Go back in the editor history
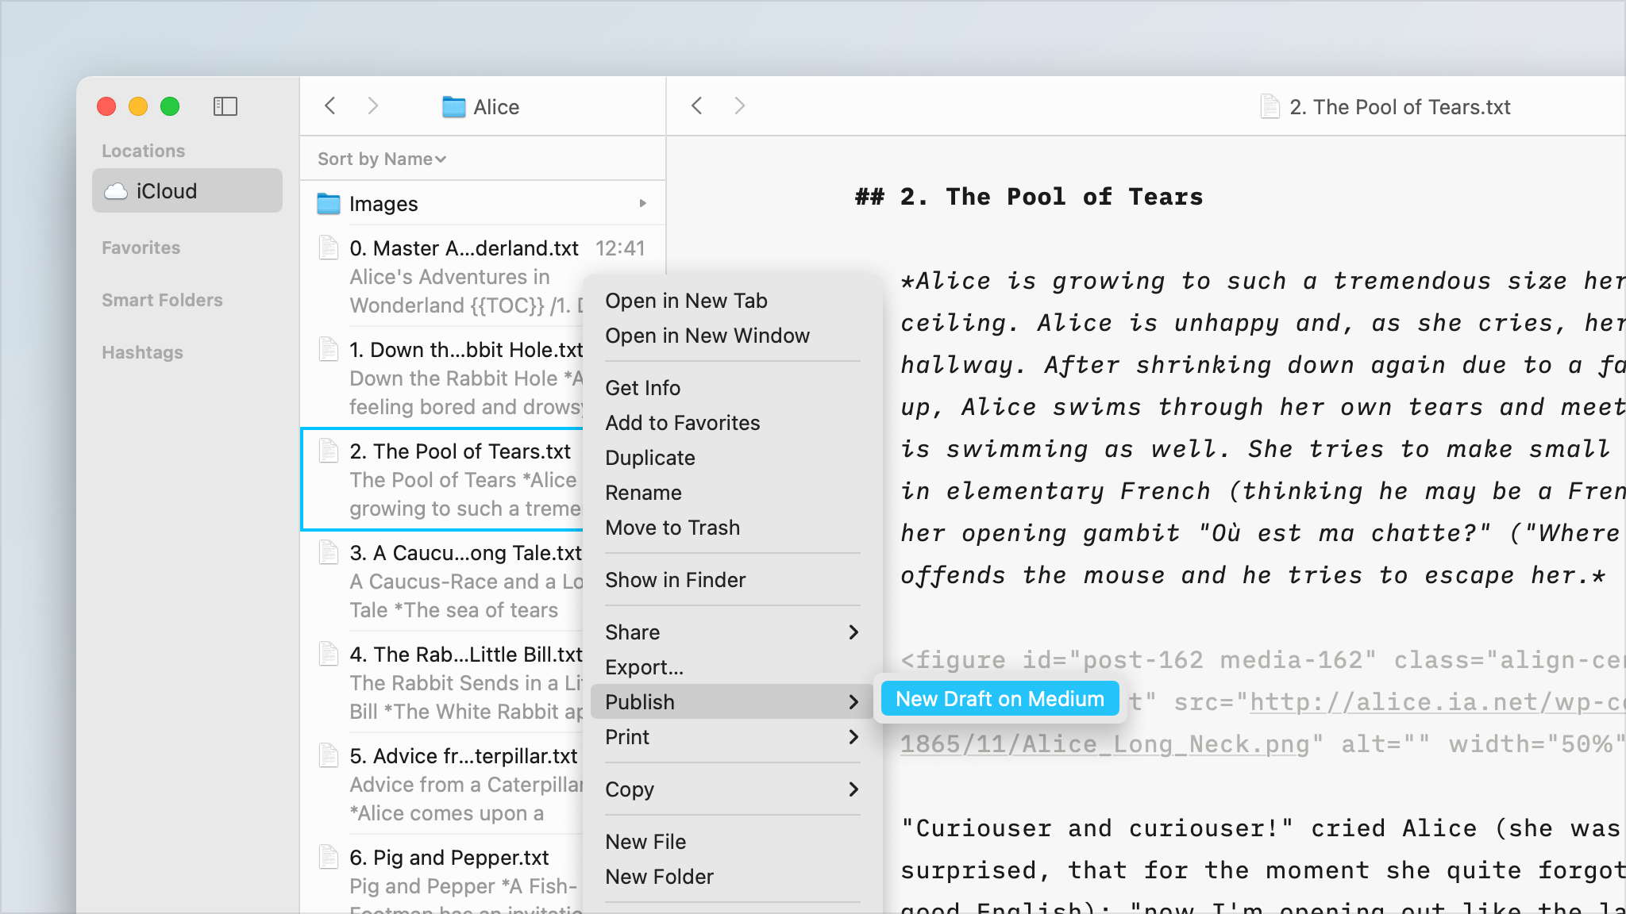The image size is (1626, 914). click(x=696, y=106)
